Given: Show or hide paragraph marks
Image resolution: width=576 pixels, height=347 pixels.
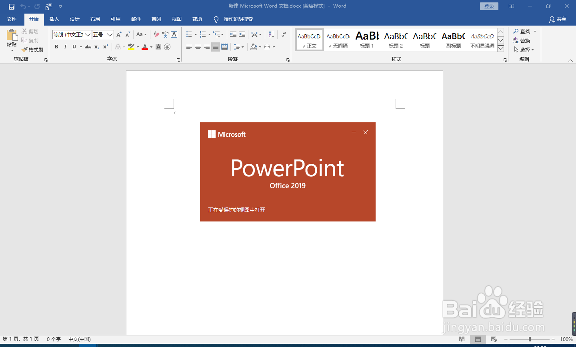Looking at the screenshot, I should (284, 34).
